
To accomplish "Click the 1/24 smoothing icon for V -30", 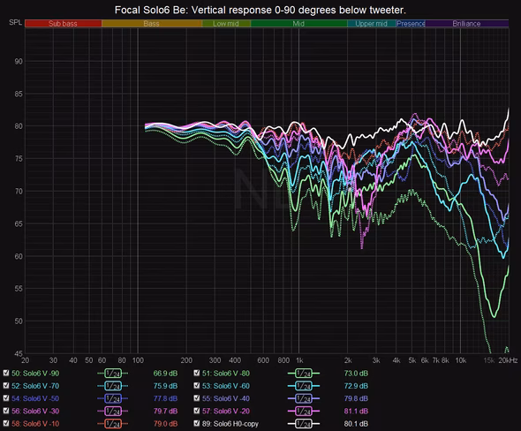I will pos(113,412).
